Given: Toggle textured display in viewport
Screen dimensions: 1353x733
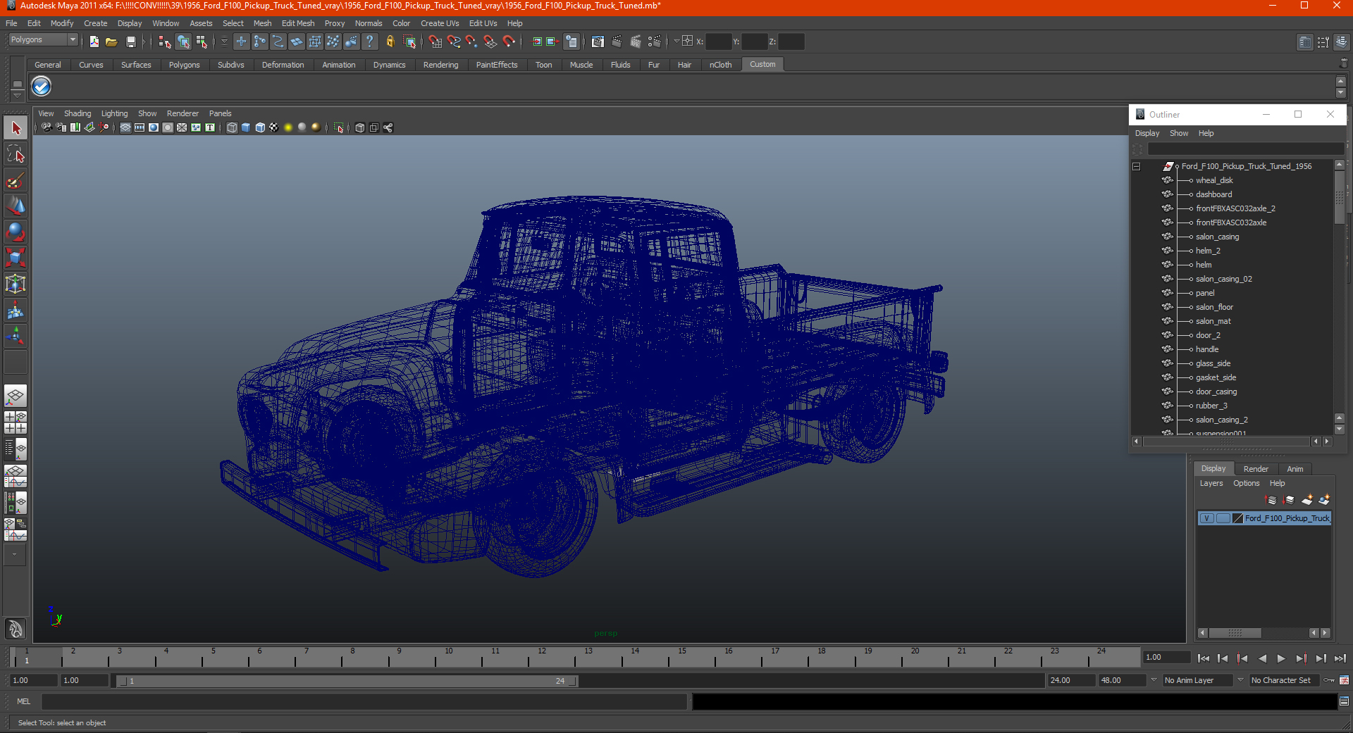Looking at the screenshot, I should tap(273, 127).
